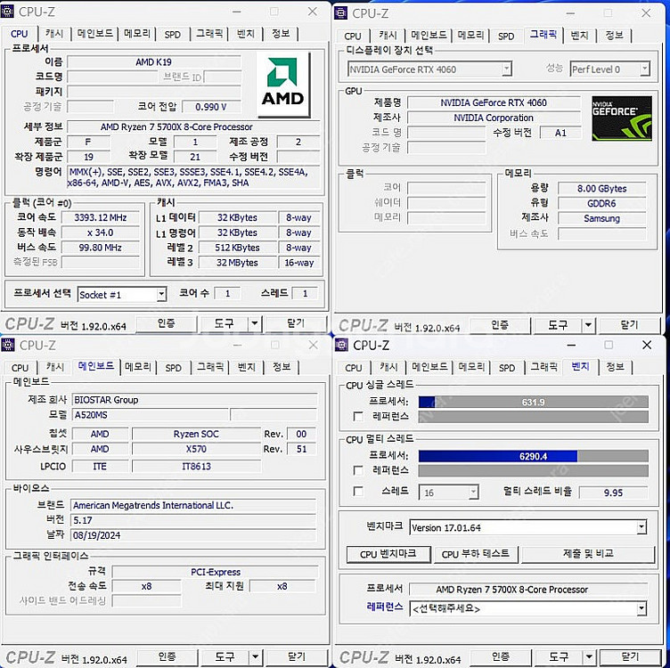The height and width of the screenshot is (668, 670).
Task: Expand 도구 arrow in bottom-left mainboard window
Action: click(x=256, y=657)
